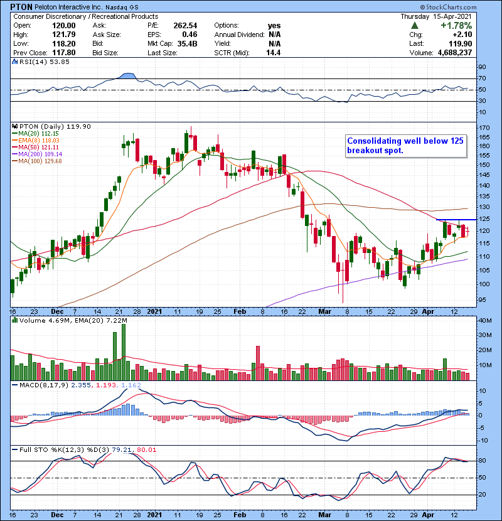Select the MA(100) 129.68 legend entry
Viewport: 502px width, 521px height.
click(x=37, y=161)
